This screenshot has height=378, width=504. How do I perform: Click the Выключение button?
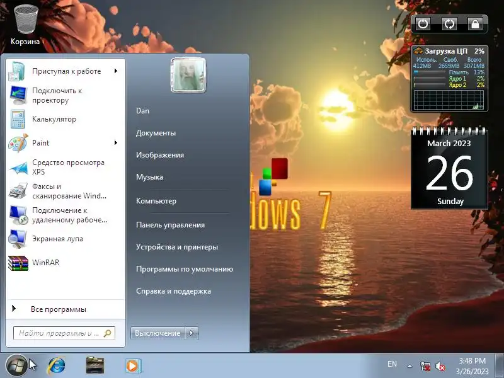[157, 333]
